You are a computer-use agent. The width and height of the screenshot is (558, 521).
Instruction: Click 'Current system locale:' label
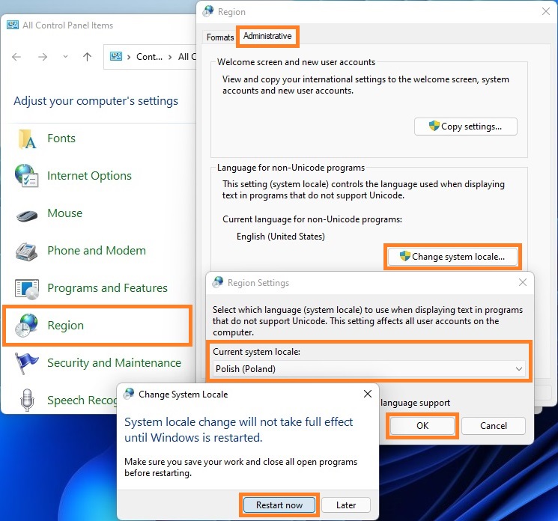[x=256, y=352]
